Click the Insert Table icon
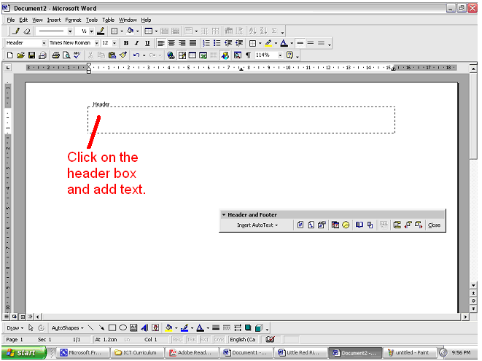The image size is (482, 361). point(193,55)
